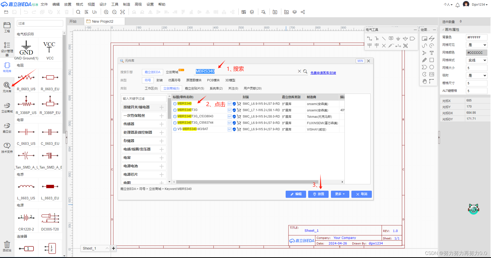Select 立创商城(5) library category

[x=171, y=88]
